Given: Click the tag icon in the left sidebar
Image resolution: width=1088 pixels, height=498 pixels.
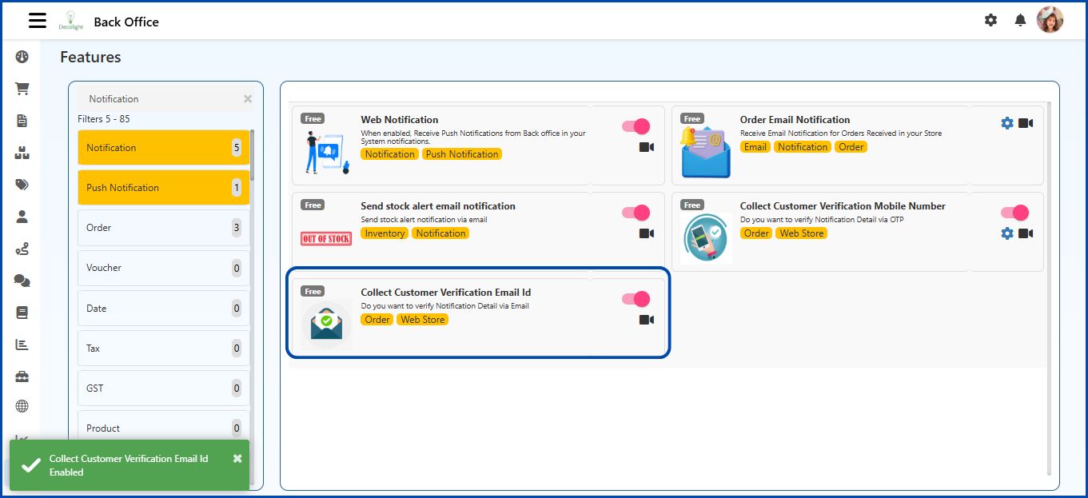Looking at the screenshot, I should point(22,184).
